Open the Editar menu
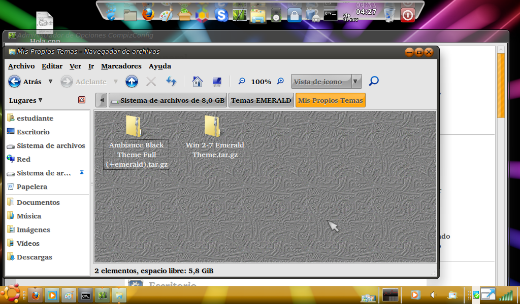 point(52,66)
